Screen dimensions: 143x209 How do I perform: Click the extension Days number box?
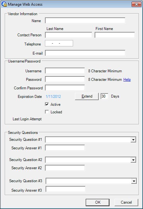104,96
